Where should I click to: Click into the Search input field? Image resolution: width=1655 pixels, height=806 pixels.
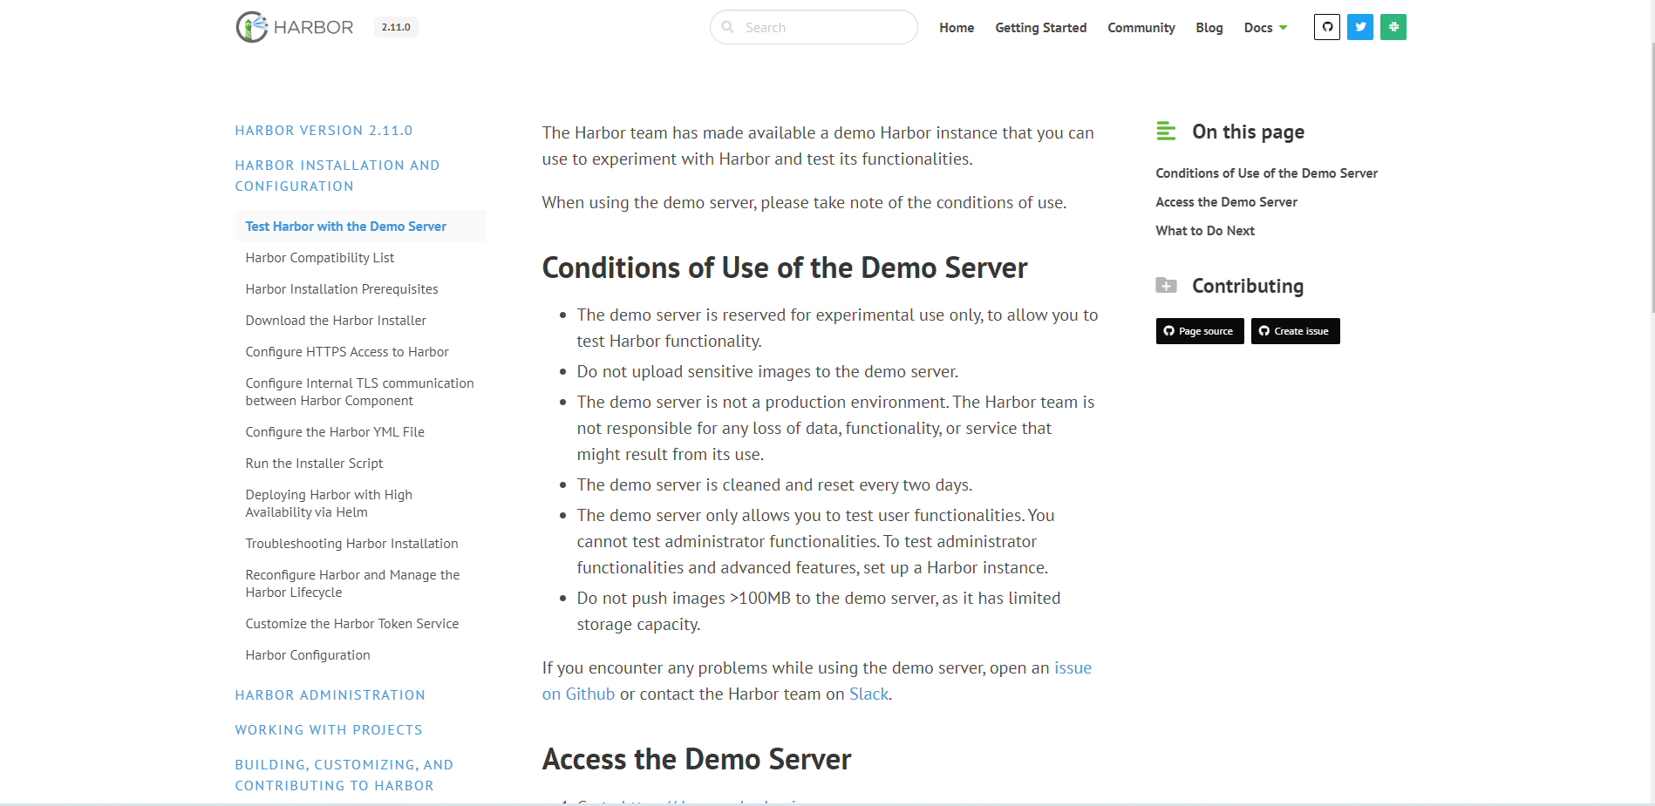coord(824,28)
